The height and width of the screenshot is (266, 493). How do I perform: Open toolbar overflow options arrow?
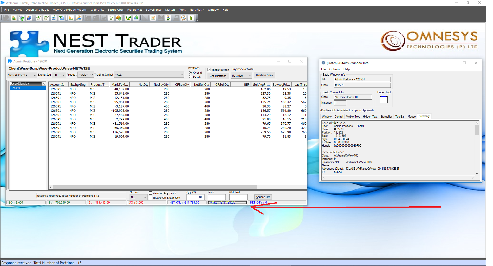click(197, 20)
